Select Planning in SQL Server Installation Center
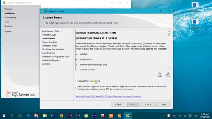This screenshot has width=212, height=119. coord(8,9)
